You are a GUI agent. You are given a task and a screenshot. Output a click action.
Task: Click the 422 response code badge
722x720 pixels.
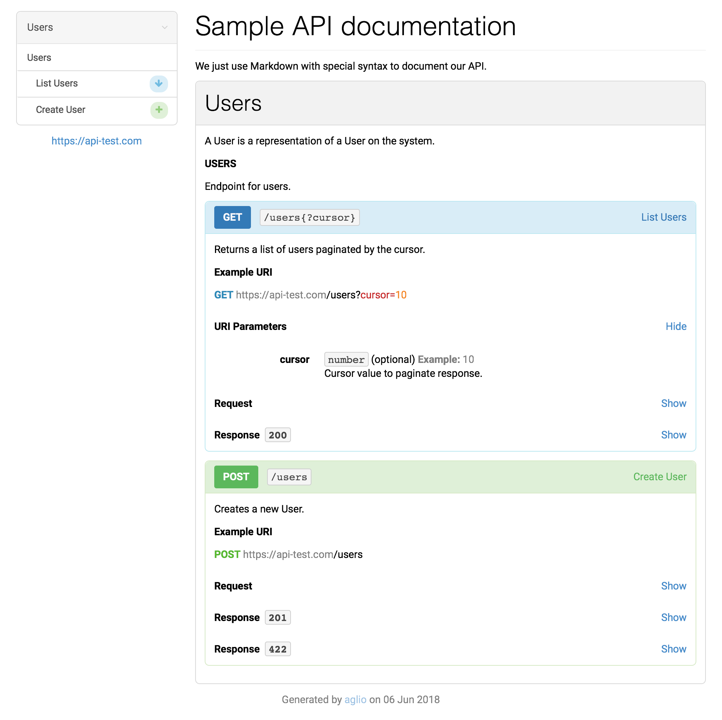click(278, 649)
